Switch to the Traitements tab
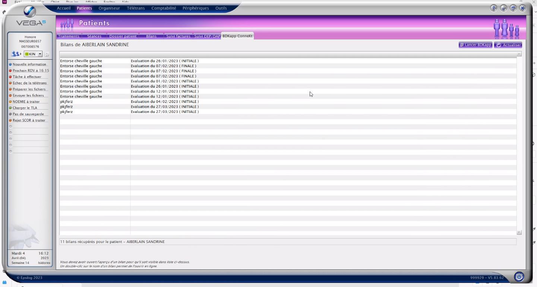 pos(69,36)
